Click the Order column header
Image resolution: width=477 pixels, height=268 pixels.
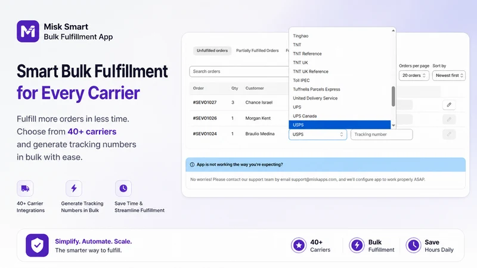[x=199, y=88]
